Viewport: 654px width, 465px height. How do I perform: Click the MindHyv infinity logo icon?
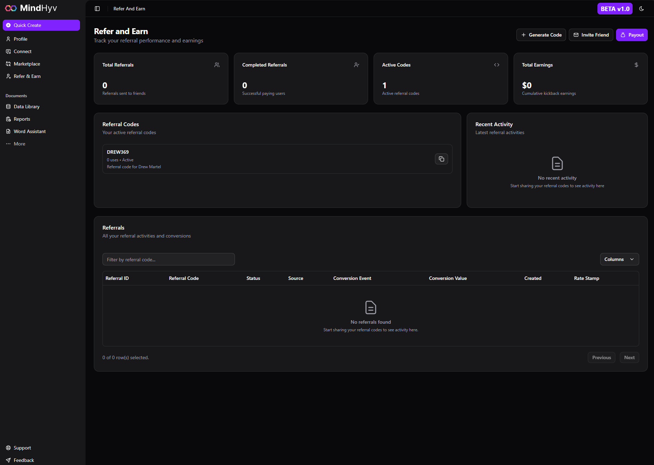[11, 8]
